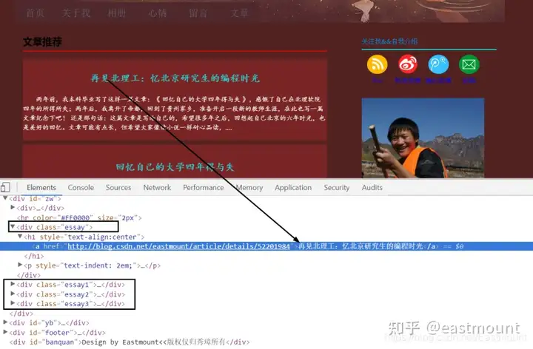Click the first article summary paragraph

point(175,113)
